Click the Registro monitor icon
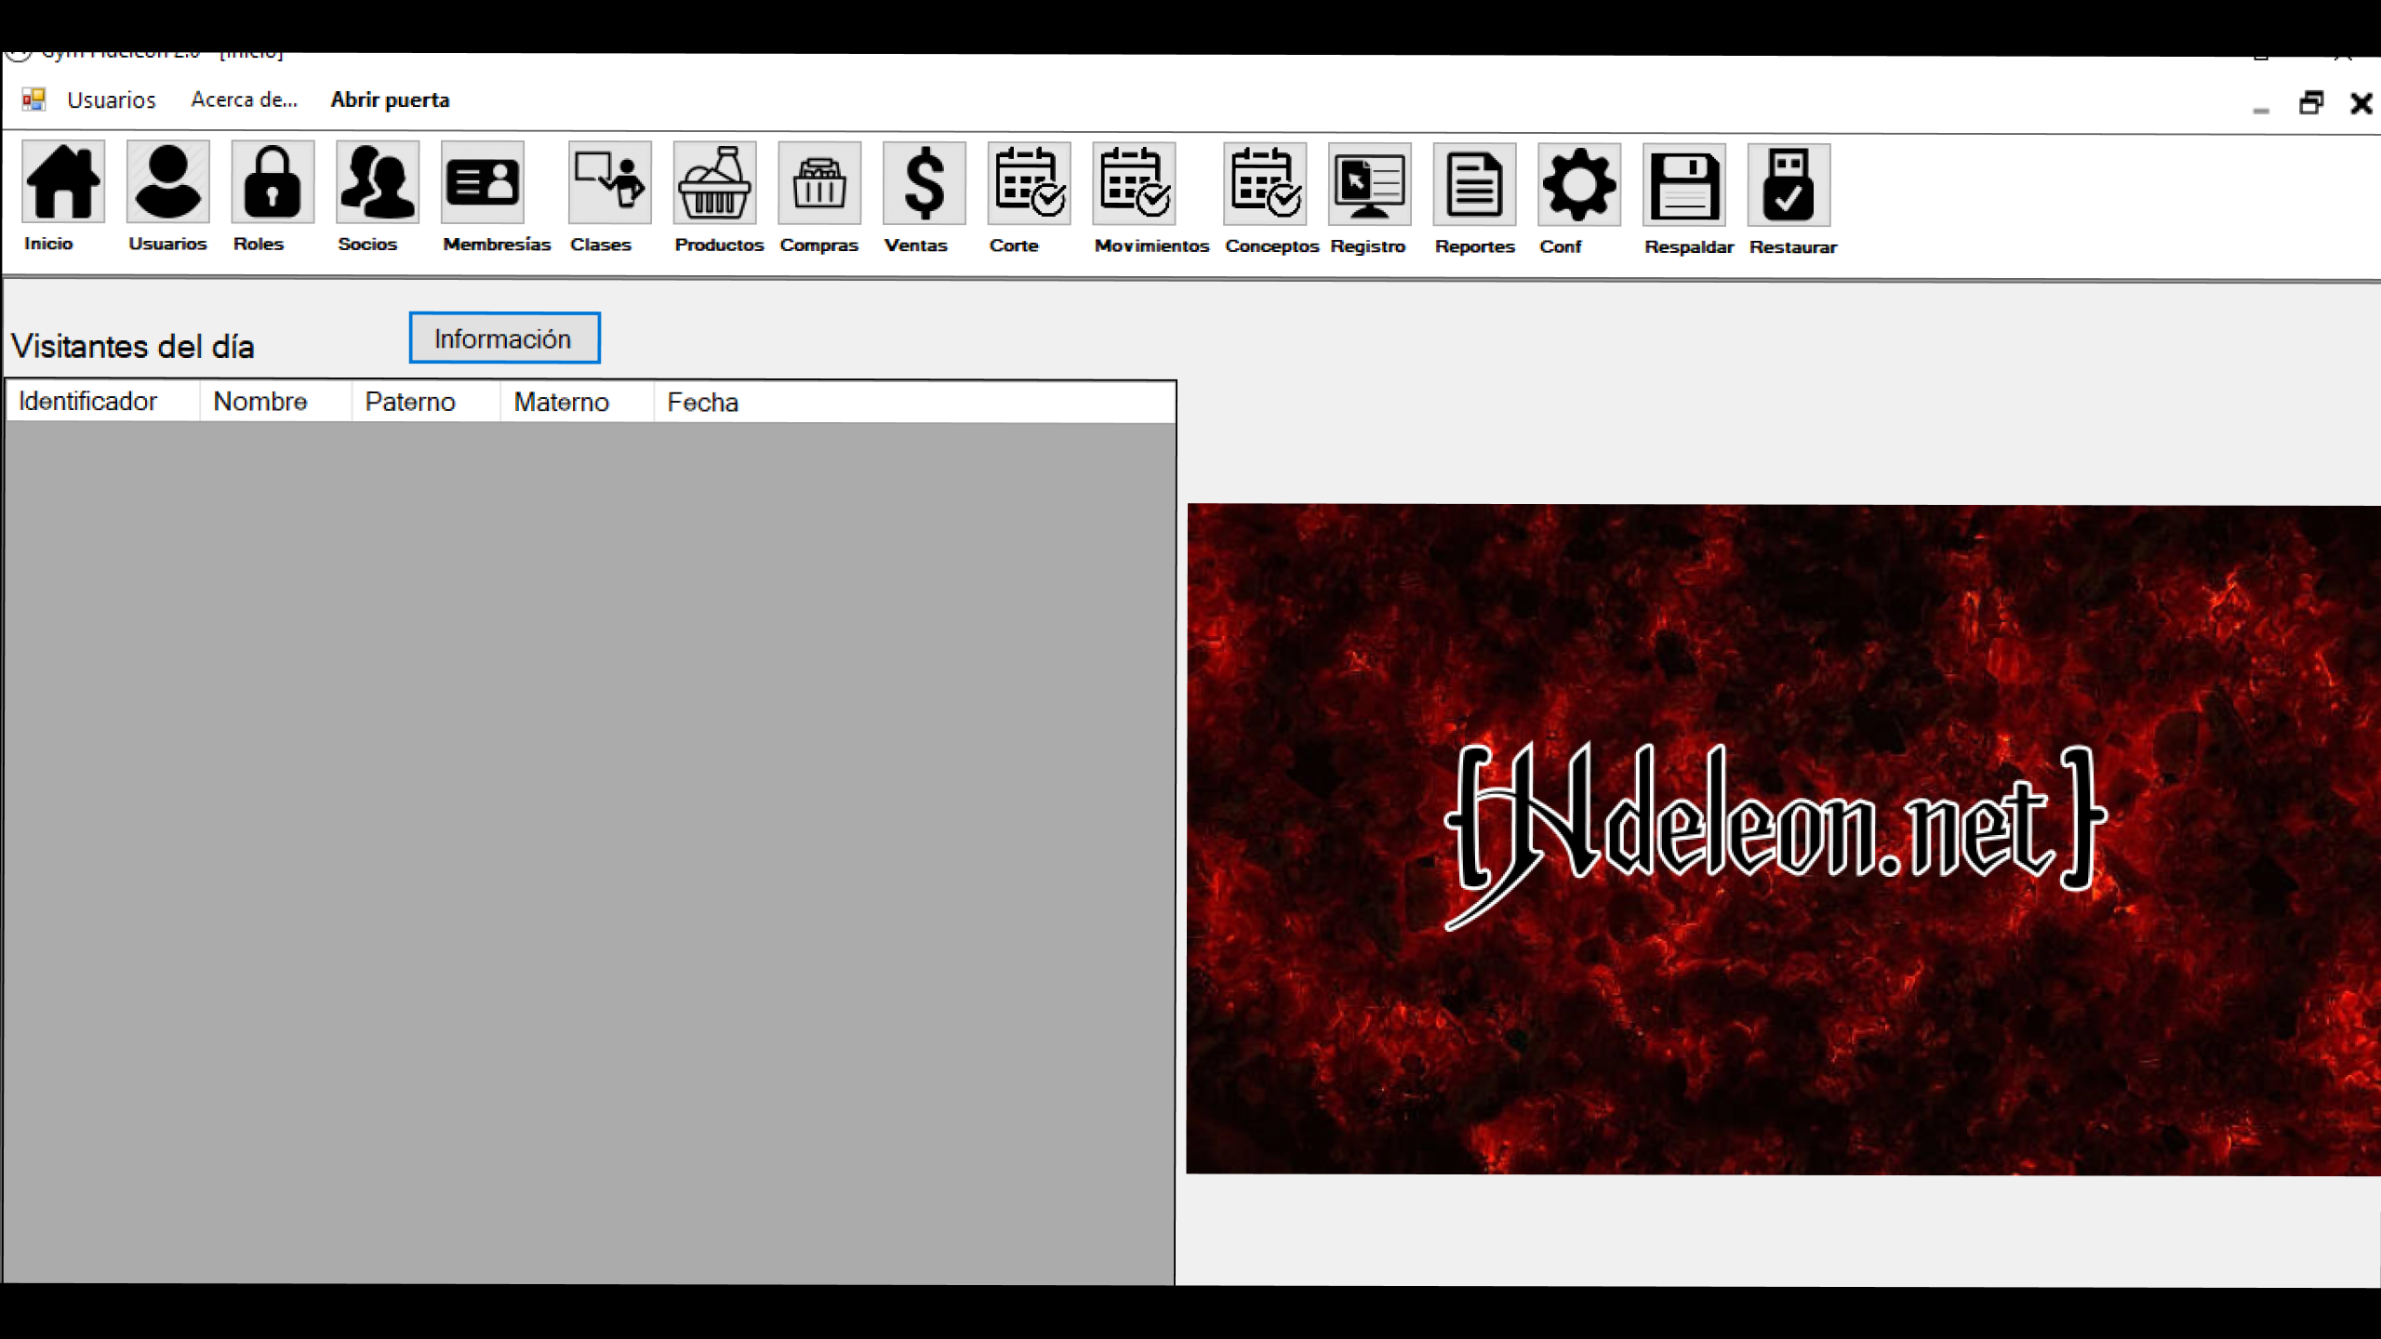The image size is (2381, 1339). click(x=1369, y=184)
